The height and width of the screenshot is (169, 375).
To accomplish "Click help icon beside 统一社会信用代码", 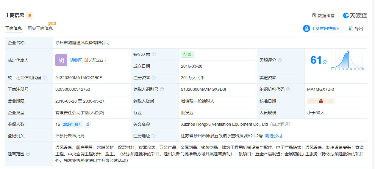I will 45,78.
